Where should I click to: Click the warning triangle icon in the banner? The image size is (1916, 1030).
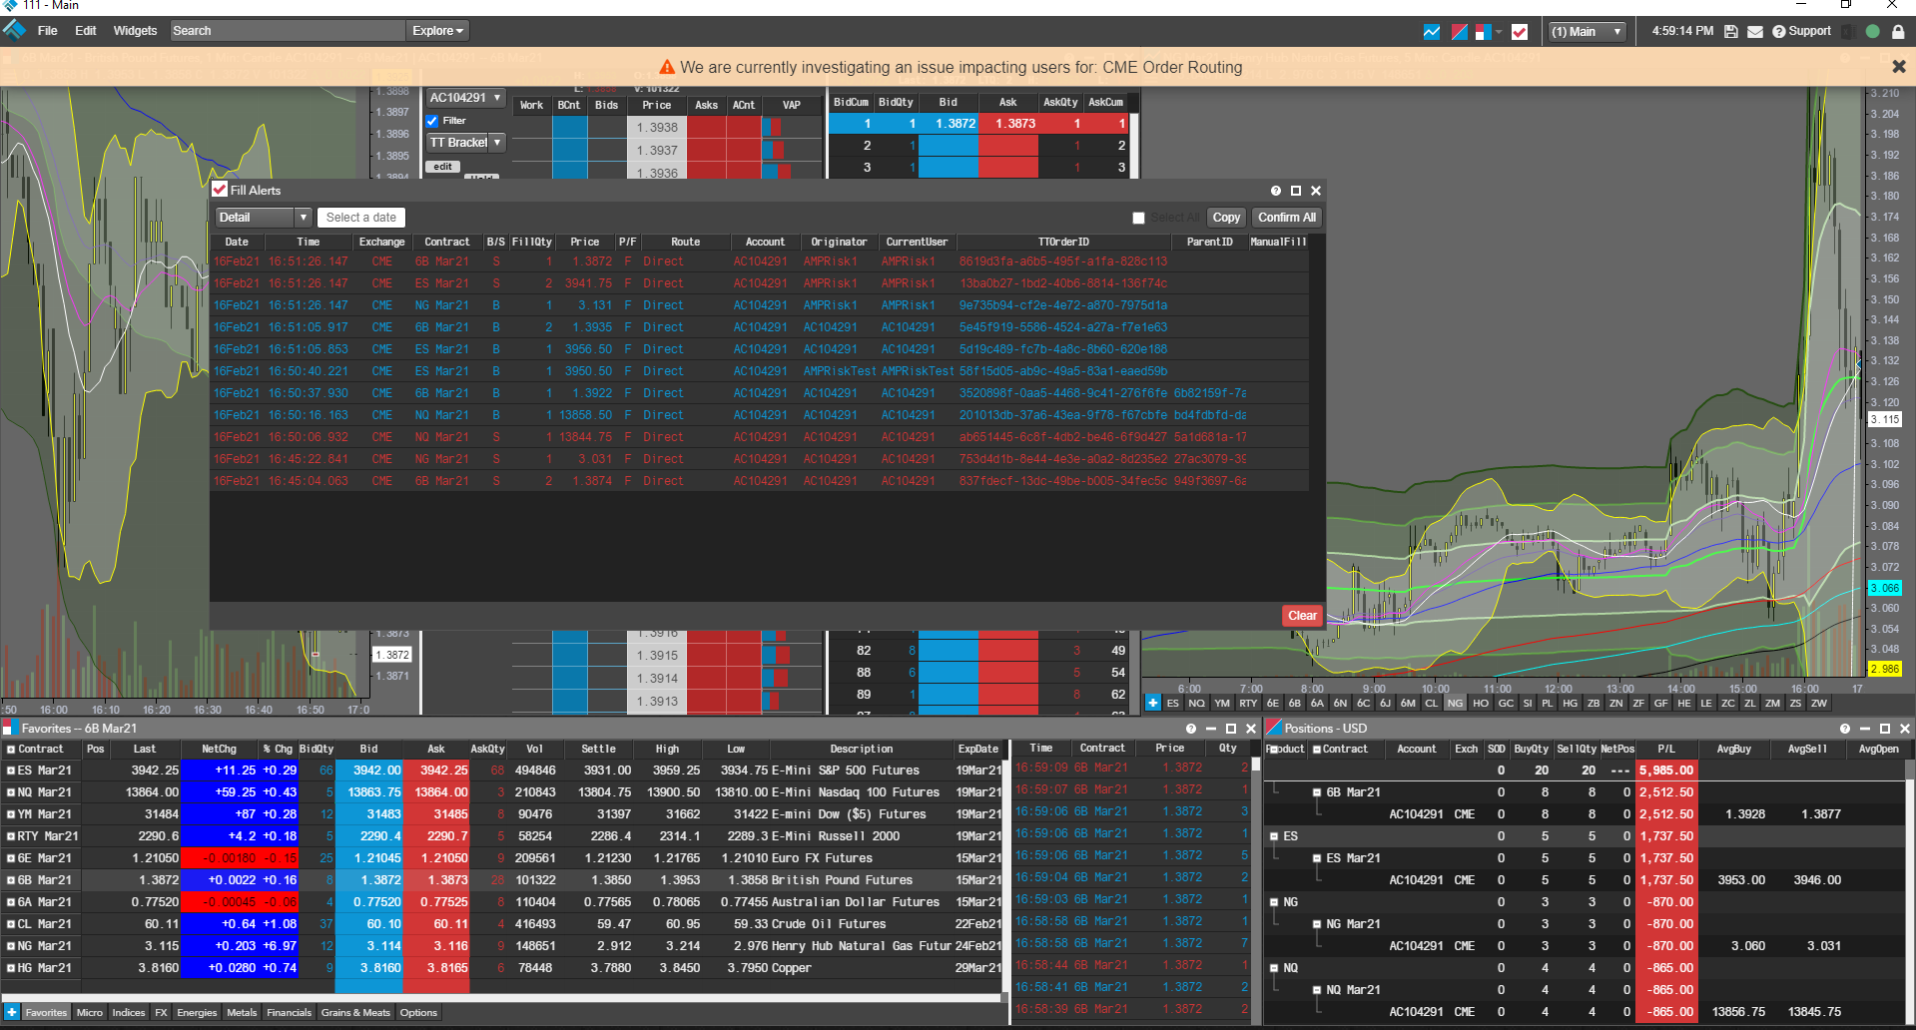(x=667, y=67)
